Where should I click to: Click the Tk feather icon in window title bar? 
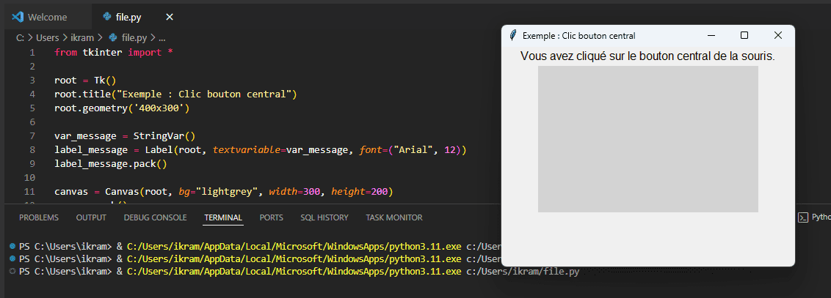point(512,35)
